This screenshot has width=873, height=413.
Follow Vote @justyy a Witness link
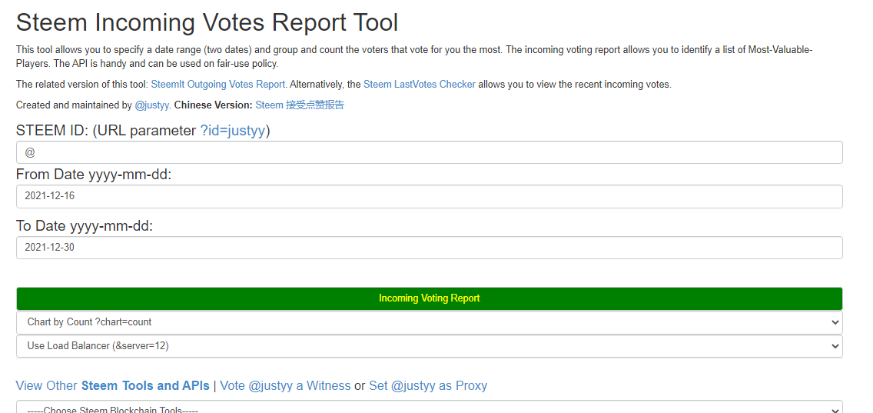coord(285,385)
